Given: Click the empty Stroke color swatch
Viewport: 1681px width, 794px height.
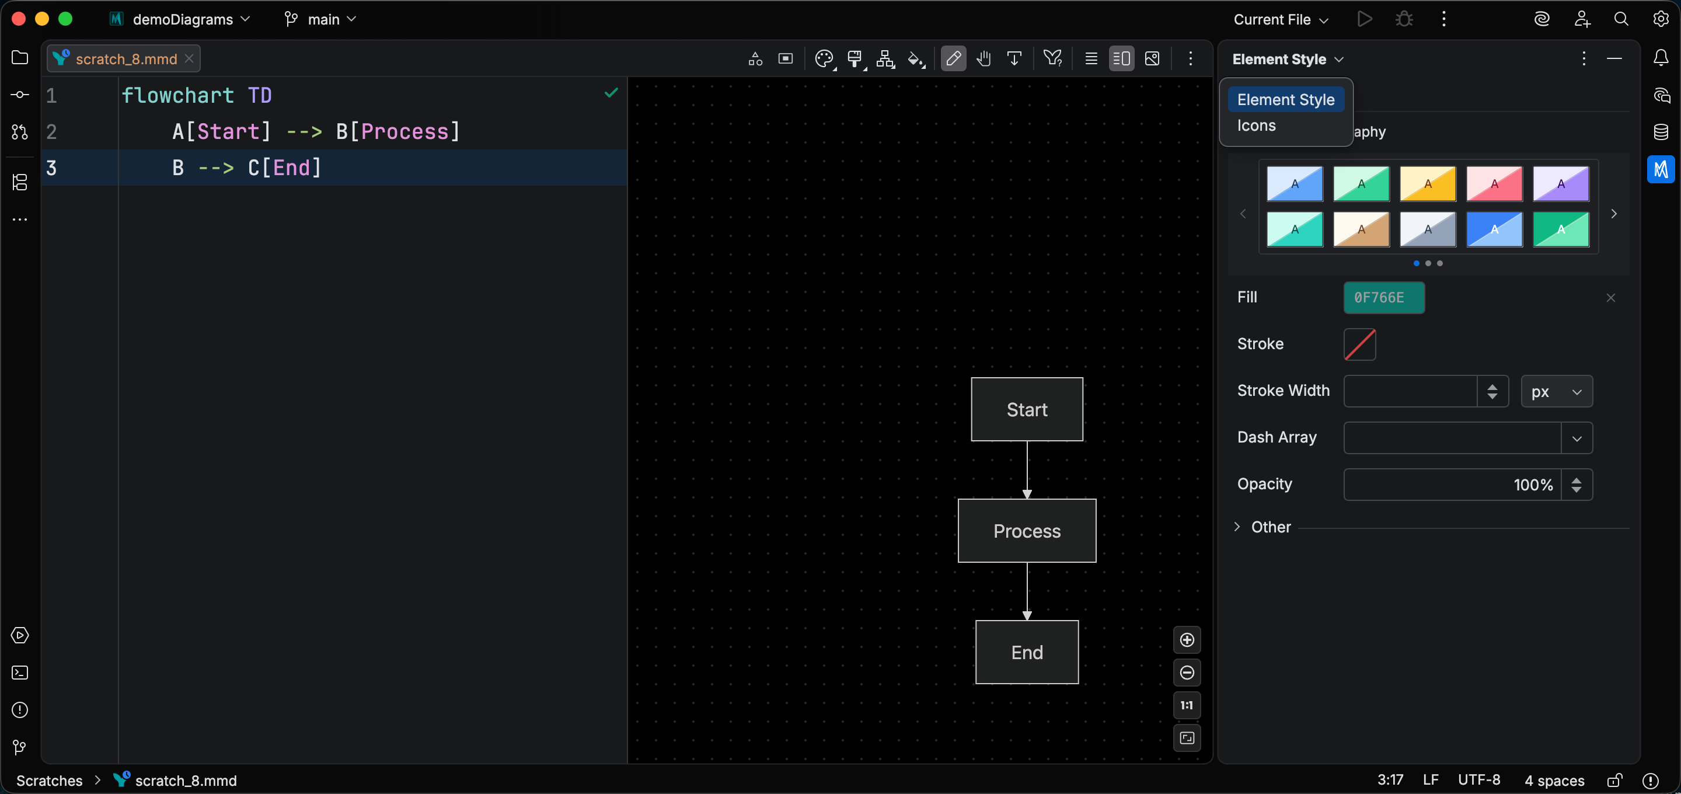Looking at the screenshot, I should (x=1360, y=344).
